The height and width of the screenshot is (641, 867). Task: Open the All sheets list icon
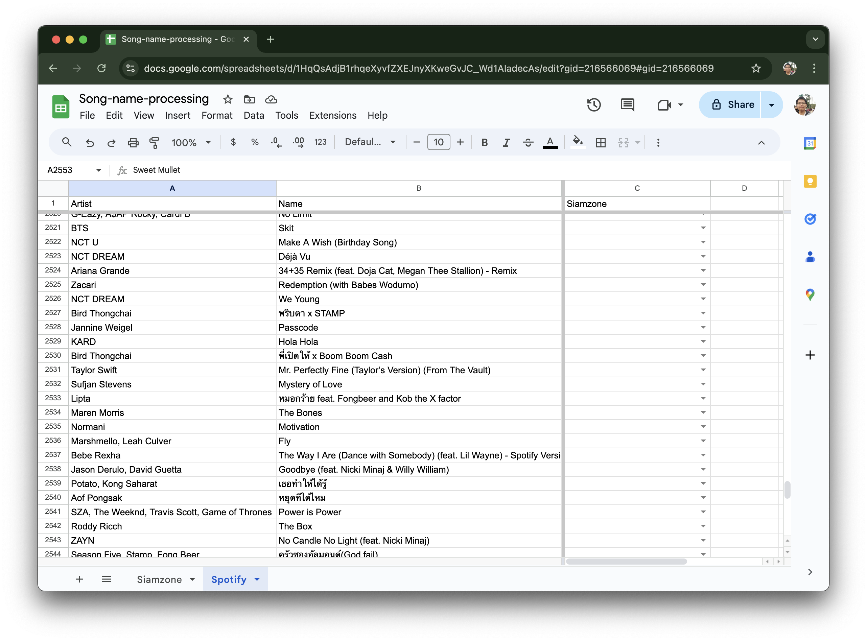(x=106, y=579)
